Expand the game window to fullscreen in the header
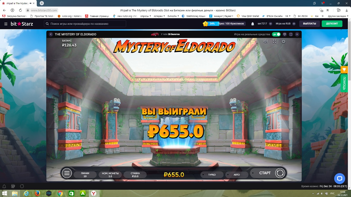Screen dimensions: 351x197 tap(291, 34)
